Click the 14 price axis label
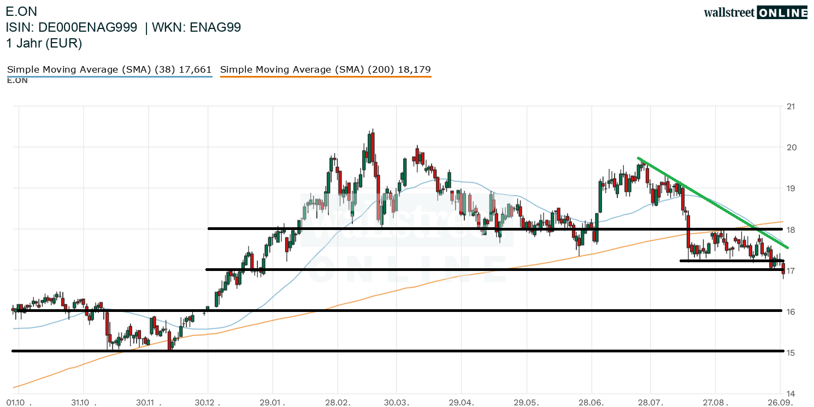The image size is (814, 407). click(x=792, y=393)
